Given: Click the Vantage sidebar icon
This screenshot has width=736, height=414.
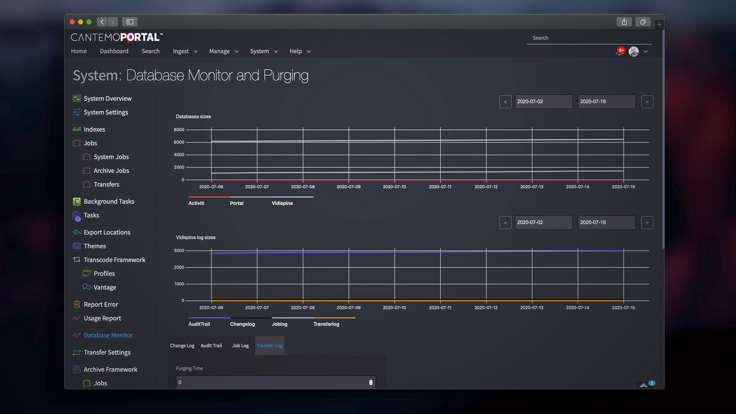Looking at the screenshot, I should (87, 287).
